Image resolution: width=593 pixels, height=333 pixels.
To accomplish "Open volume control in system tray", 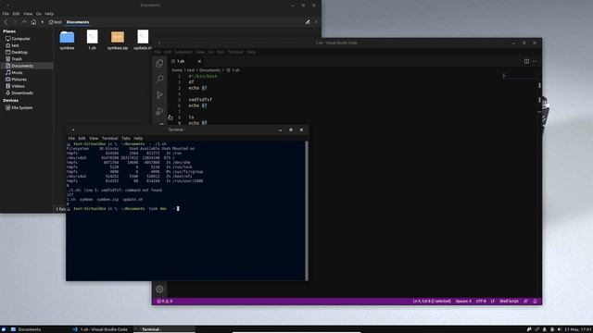I will (x=560, y=329).
